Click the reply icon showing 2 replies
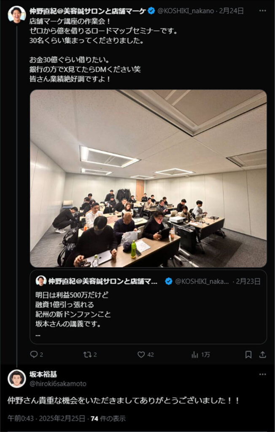Viewport: 275px width, 432px height. pyautogui.click(x=34, y=354)
